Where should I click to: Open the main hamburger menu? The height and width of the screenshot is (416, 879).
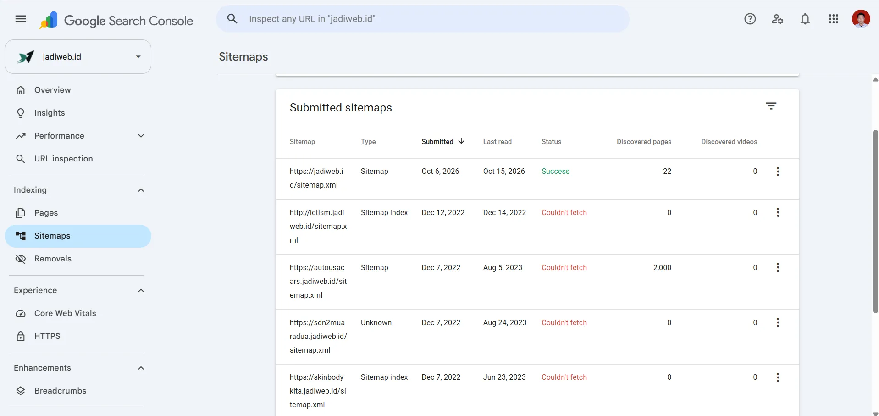click(x=21, y=19)
